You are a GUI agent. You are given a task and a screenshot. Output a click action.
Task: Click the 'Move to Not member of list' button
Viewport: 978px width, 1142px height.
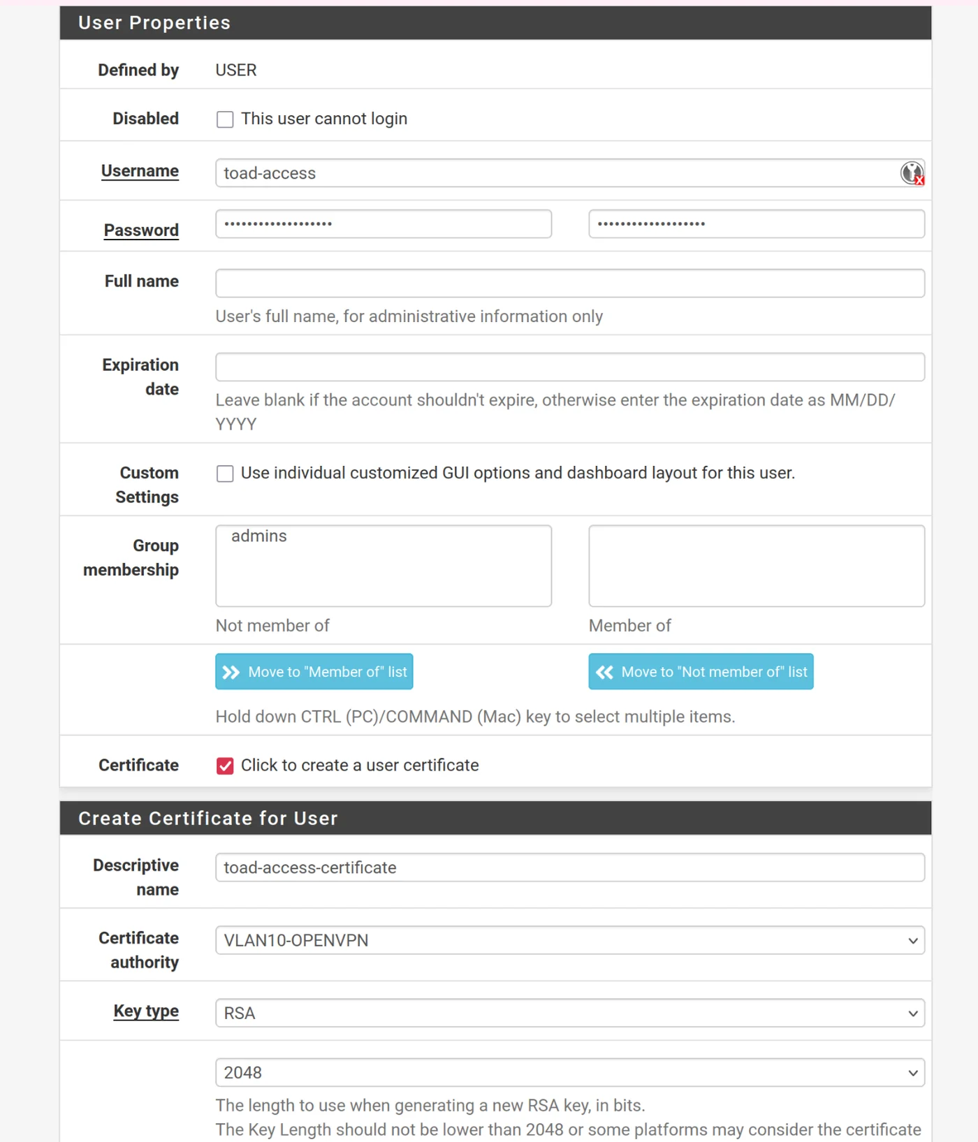pyautogui.click(x=700, y=671)
